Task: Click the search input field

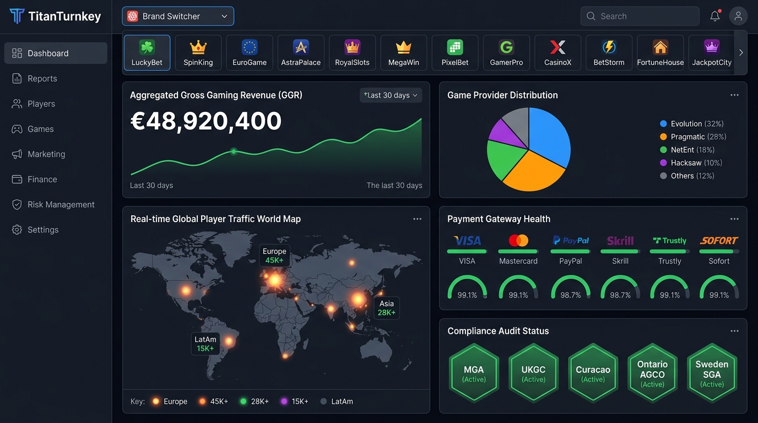Action: click(640, 16)
